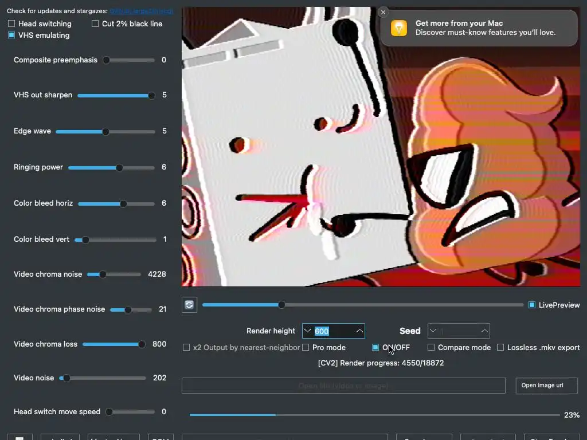
Task: Open the GitHub updates link
Action: pos(141,11)
